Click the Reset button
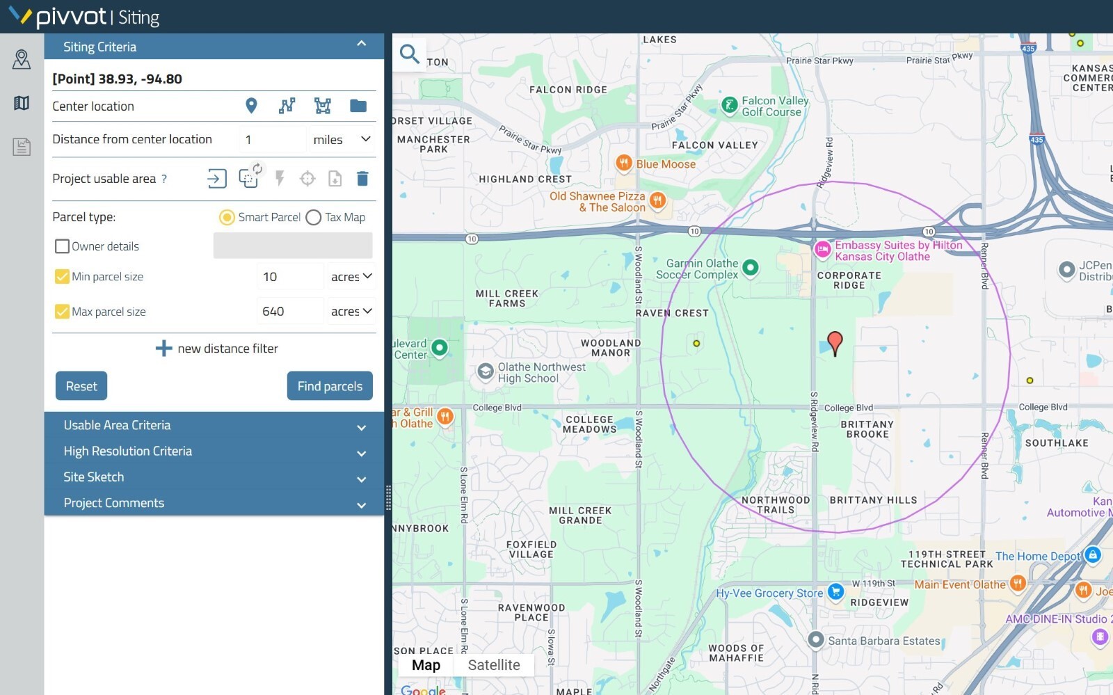The width and height of the screenshot is (1113, 695). (81, 386)
